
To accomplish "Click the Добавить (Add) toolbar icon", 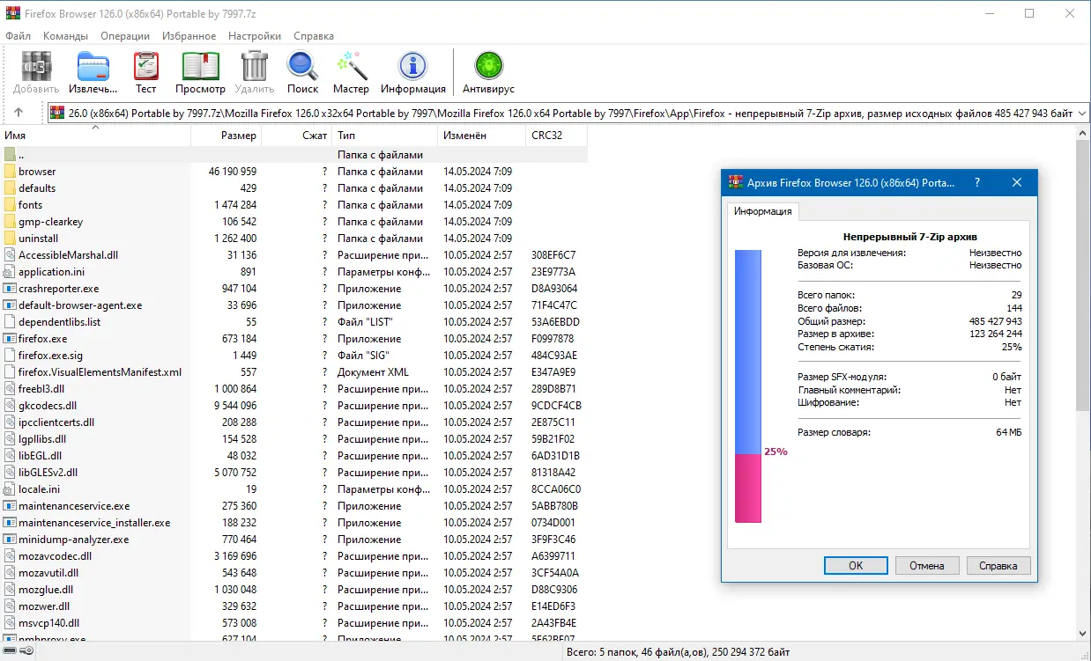I will click(36, 67).
